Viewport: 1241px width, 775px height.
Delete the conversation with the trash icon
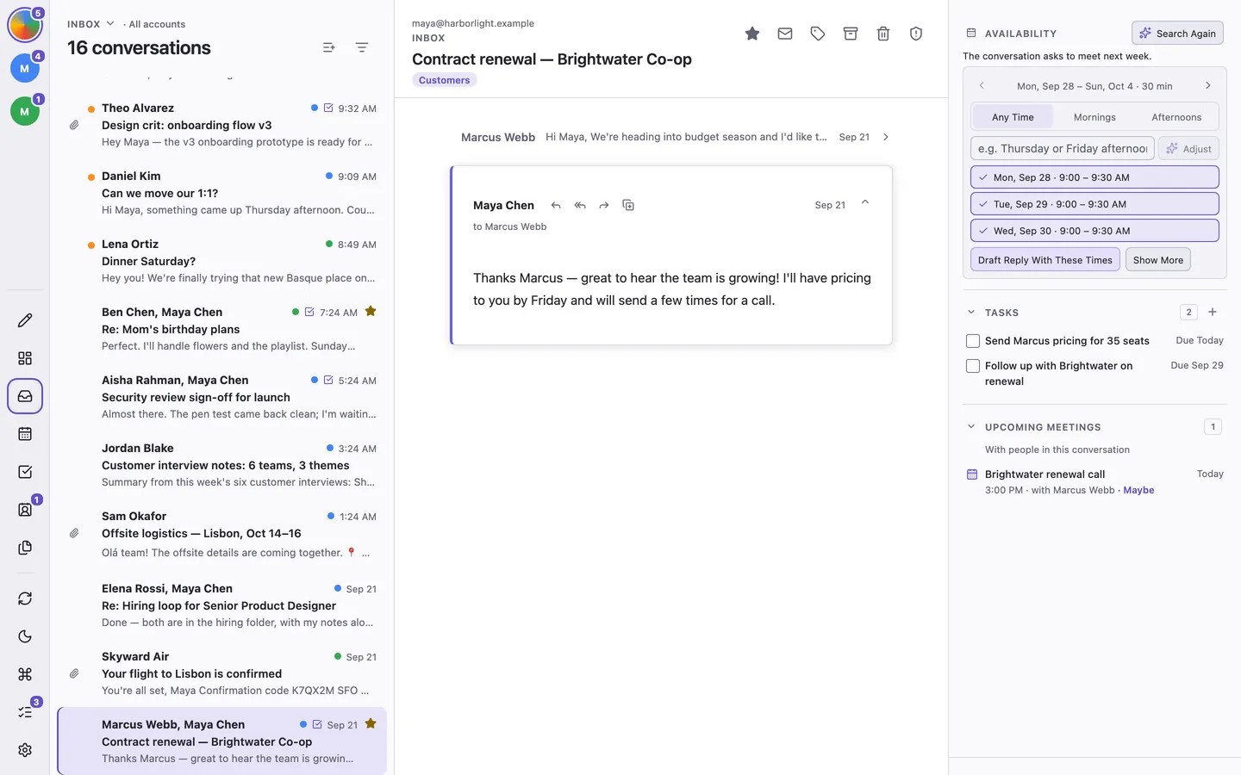[x=883, y=34]
